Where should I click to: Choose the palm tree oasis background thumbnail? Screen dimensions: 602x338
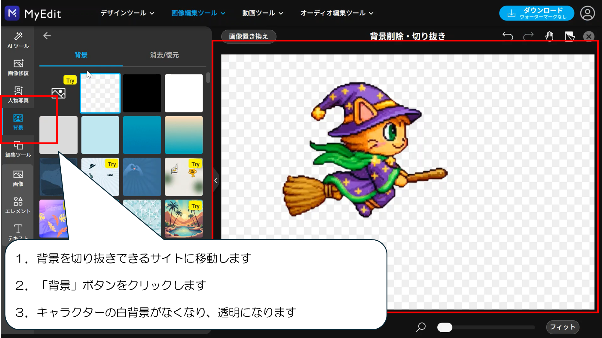point(184,218)
